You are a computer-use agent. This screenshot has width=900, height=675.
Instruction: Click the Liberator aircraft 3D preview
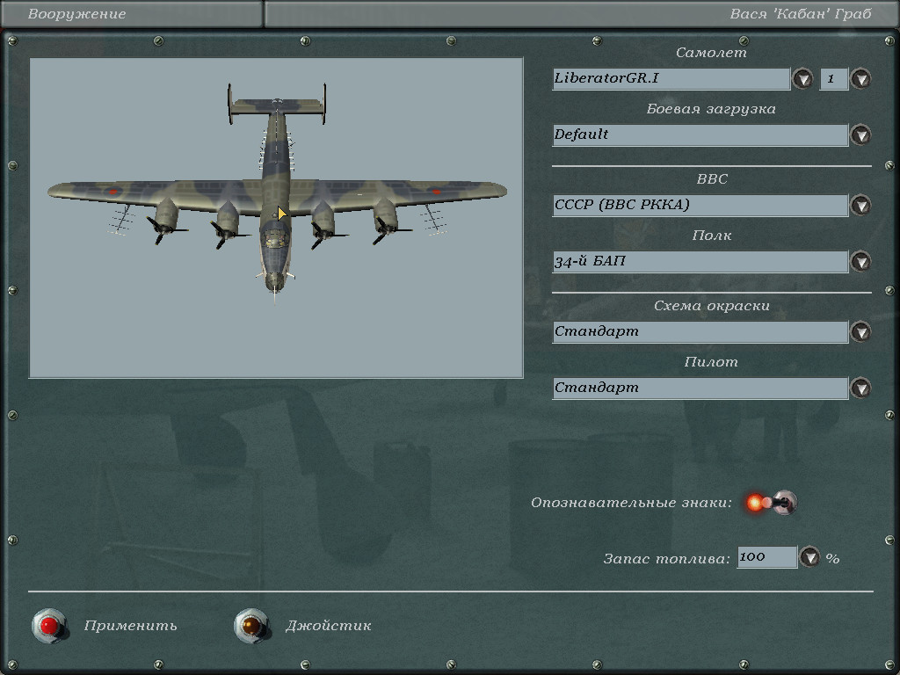coord(276,218)
